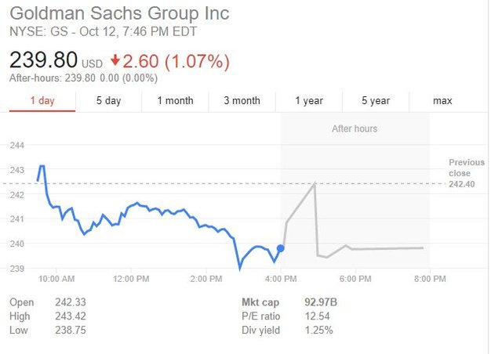
Task: Click the 2.60 (1.07%) price change text
Action: pos(176,60)
